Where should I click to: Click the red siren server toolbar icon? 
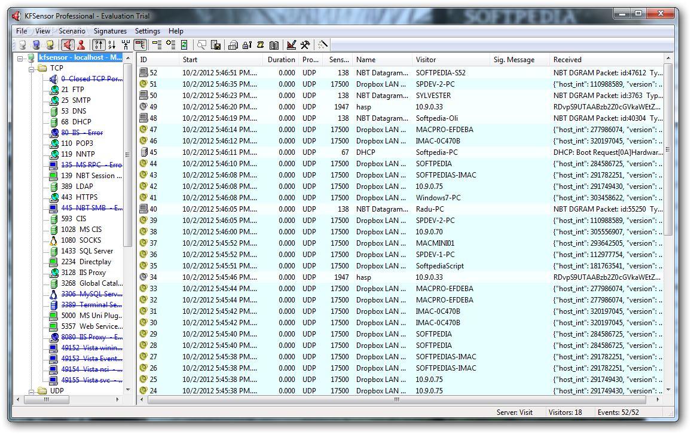tap(68, 45)
